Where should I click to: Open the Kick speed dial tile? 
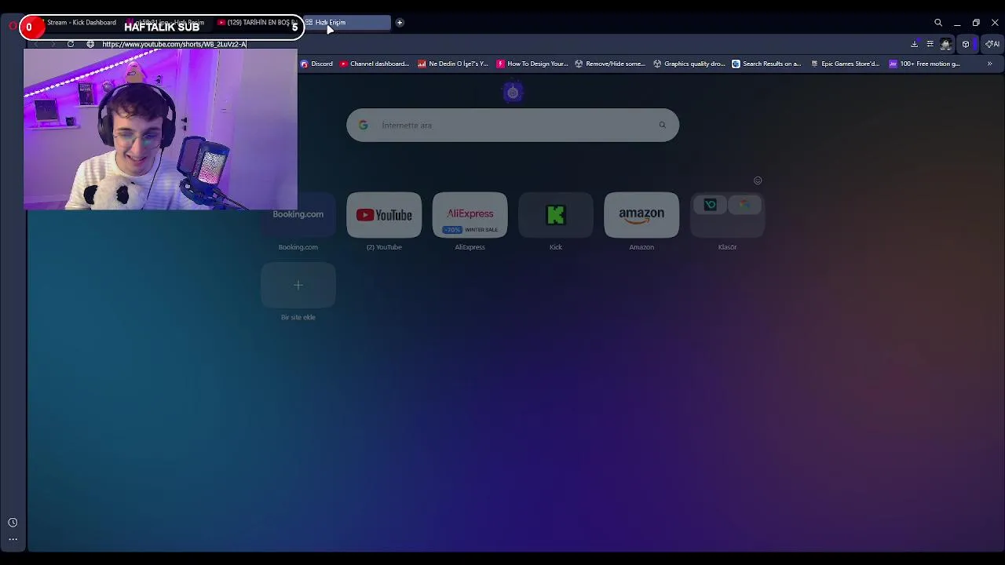556,214
